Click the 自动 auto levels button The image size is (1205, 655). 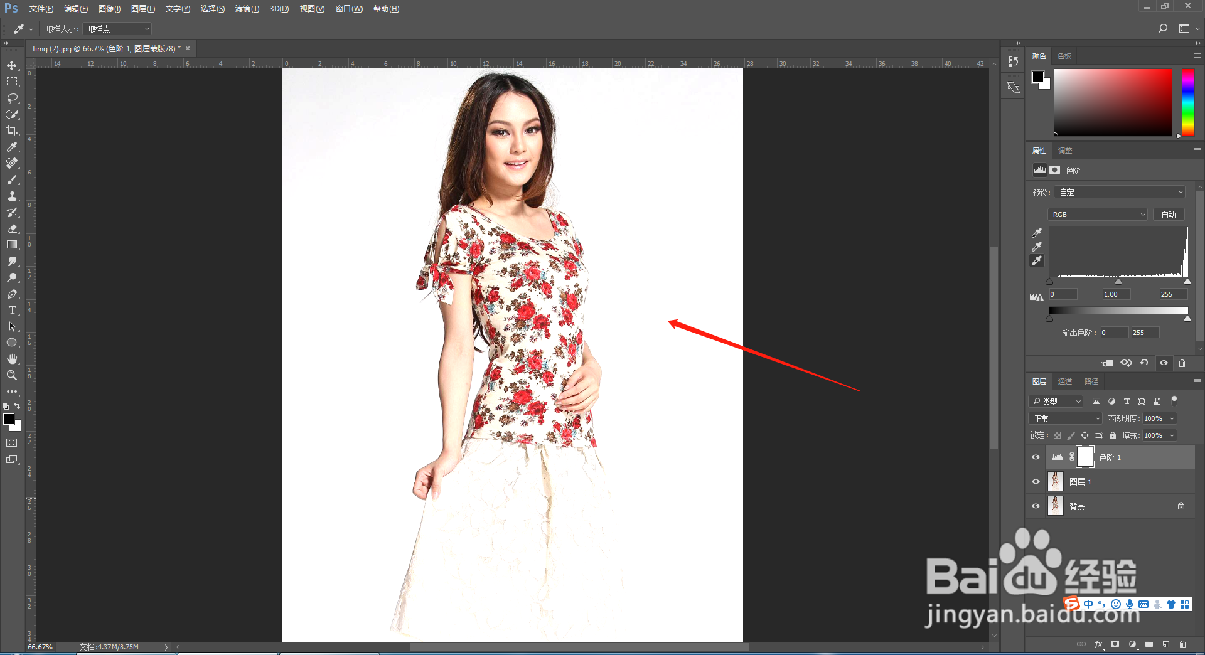[x=1169, y=215]
